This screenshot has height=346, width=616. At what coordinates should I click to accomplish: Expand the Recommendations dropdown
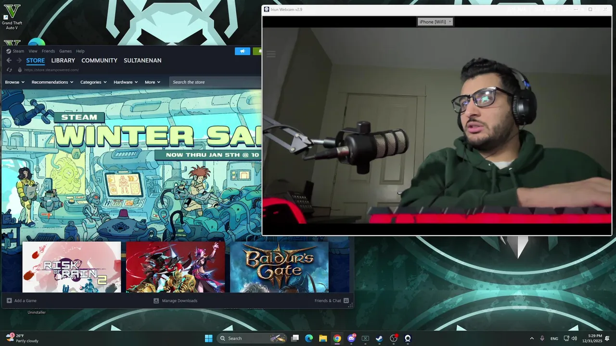click(x=52, y=82)
